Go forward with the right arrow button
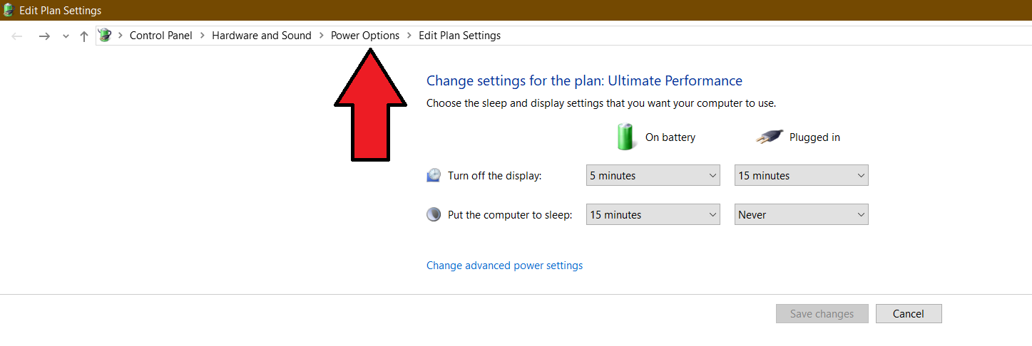 (x=44, y=36)
